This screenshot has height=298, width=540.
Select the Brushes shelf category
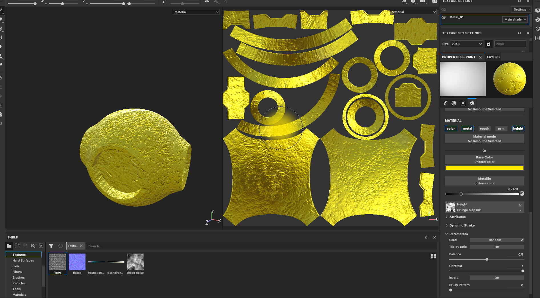[19, 277]
